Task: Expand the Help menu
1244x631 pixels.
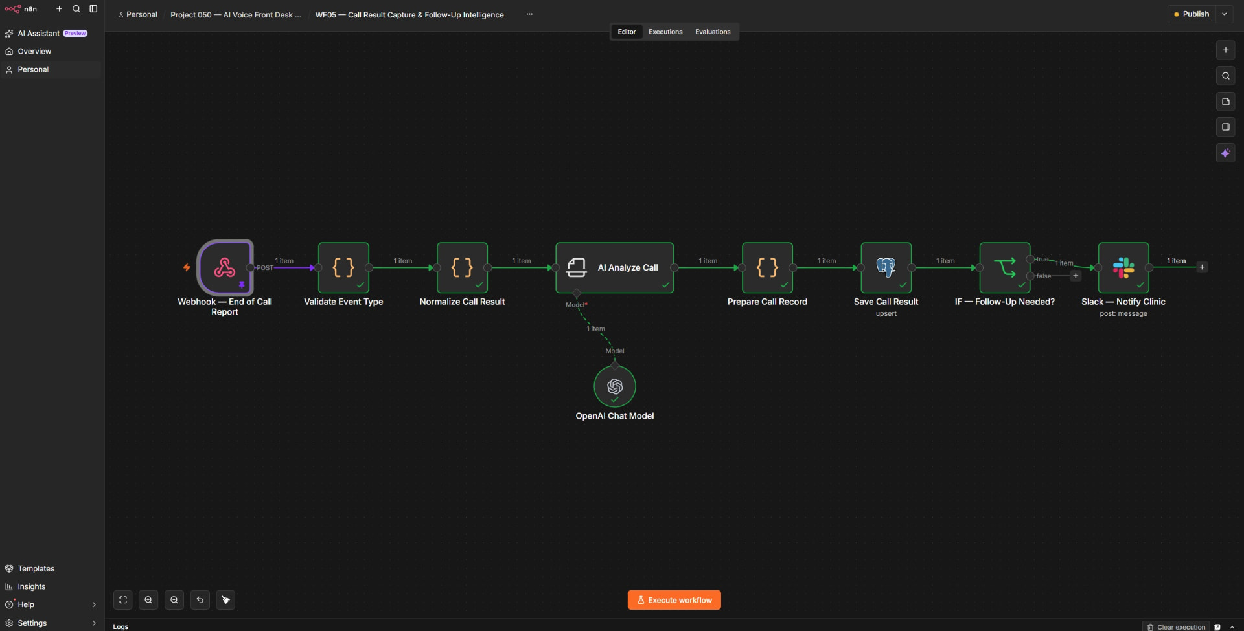Action: 51,604
